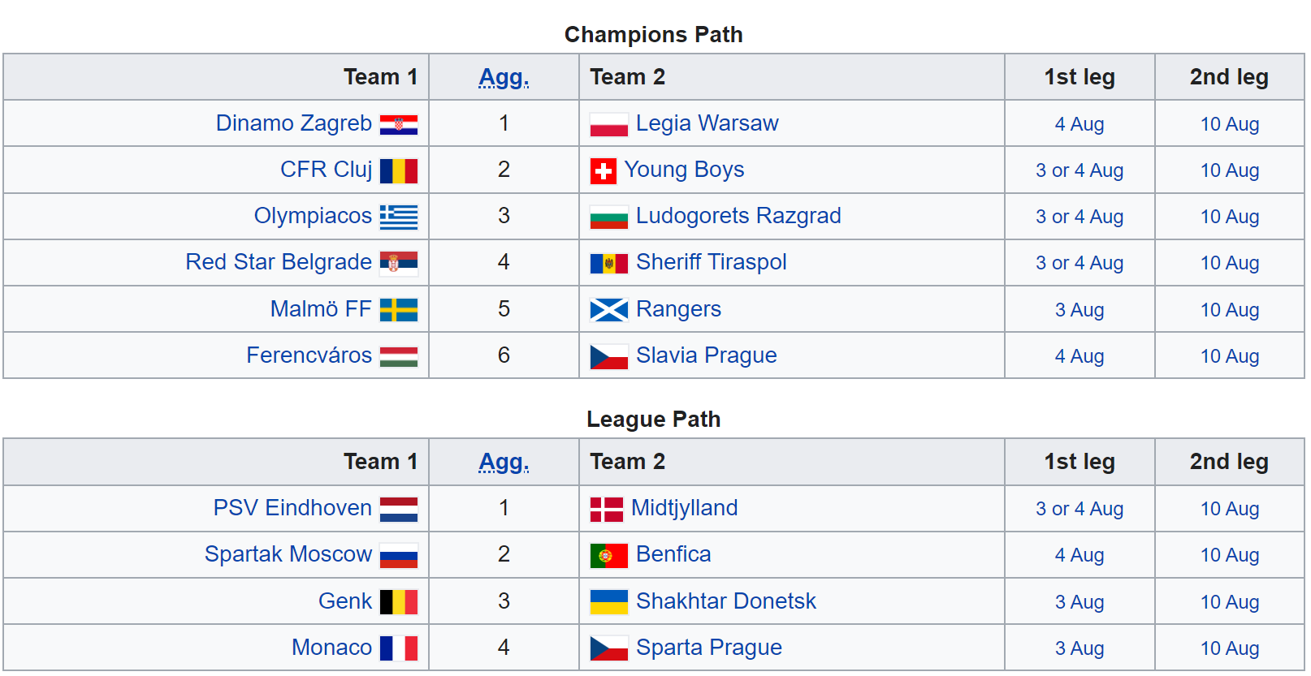Click the Danish flag next to Midtjylland
Viewport: 1311px width, 676px height.
pyautogui.click(x=607, y=510)
